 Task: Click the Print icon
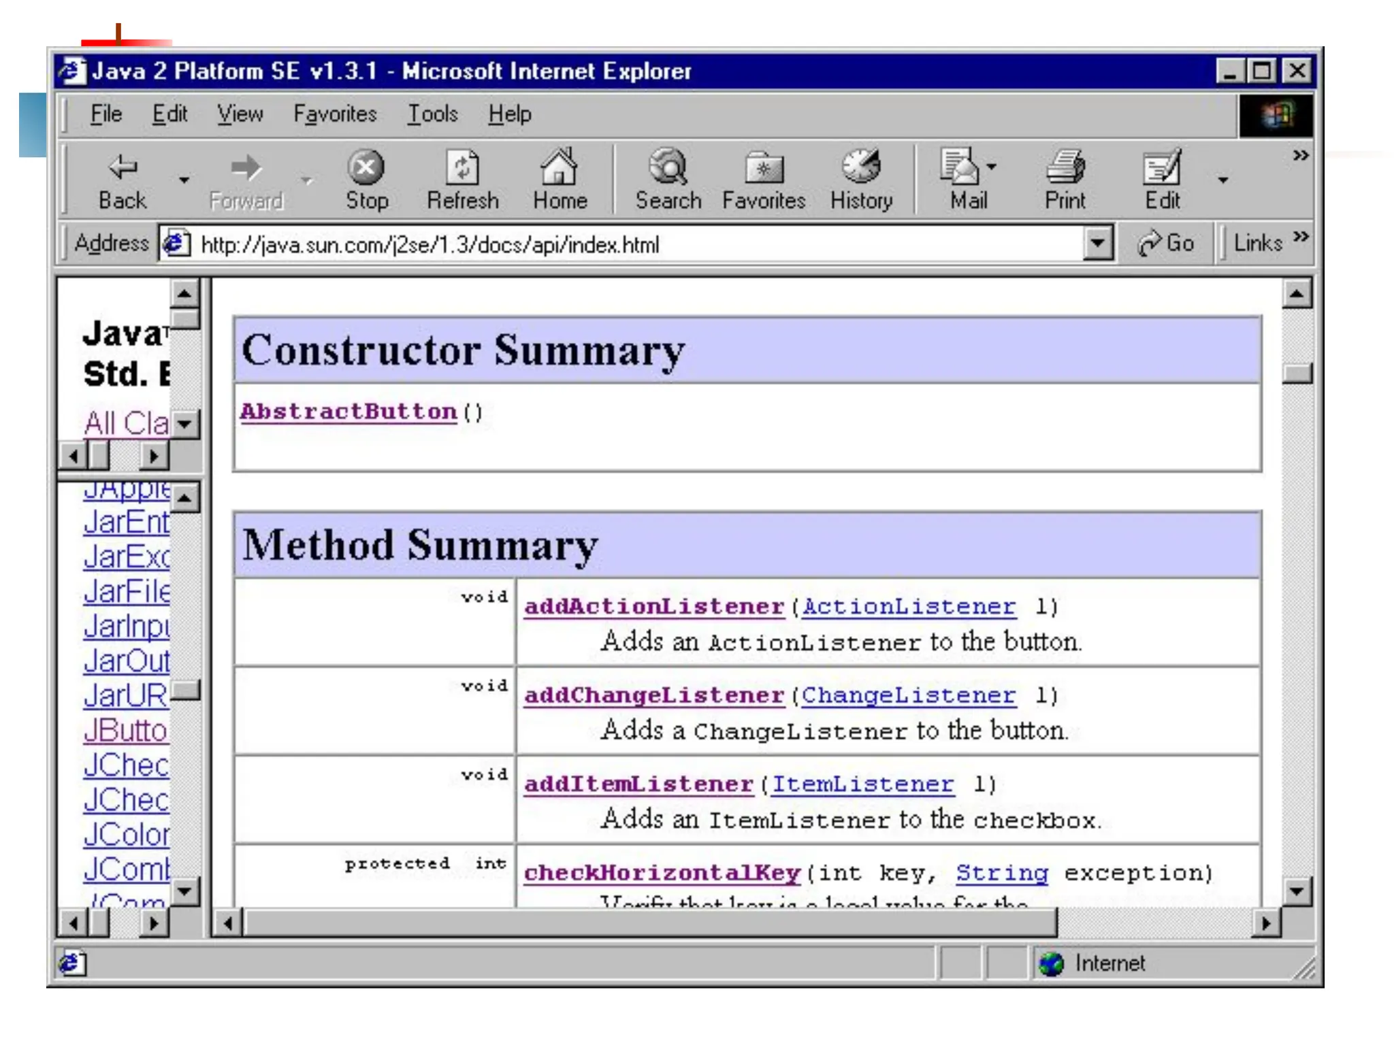[x=1065, y=167]
